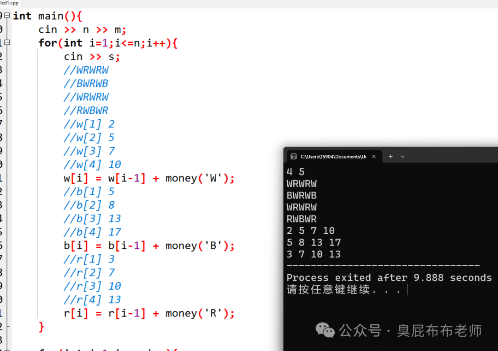Click the line w[i] = w[i-1] + money('W')
This screenshot has height=351, width=498.
149,178
